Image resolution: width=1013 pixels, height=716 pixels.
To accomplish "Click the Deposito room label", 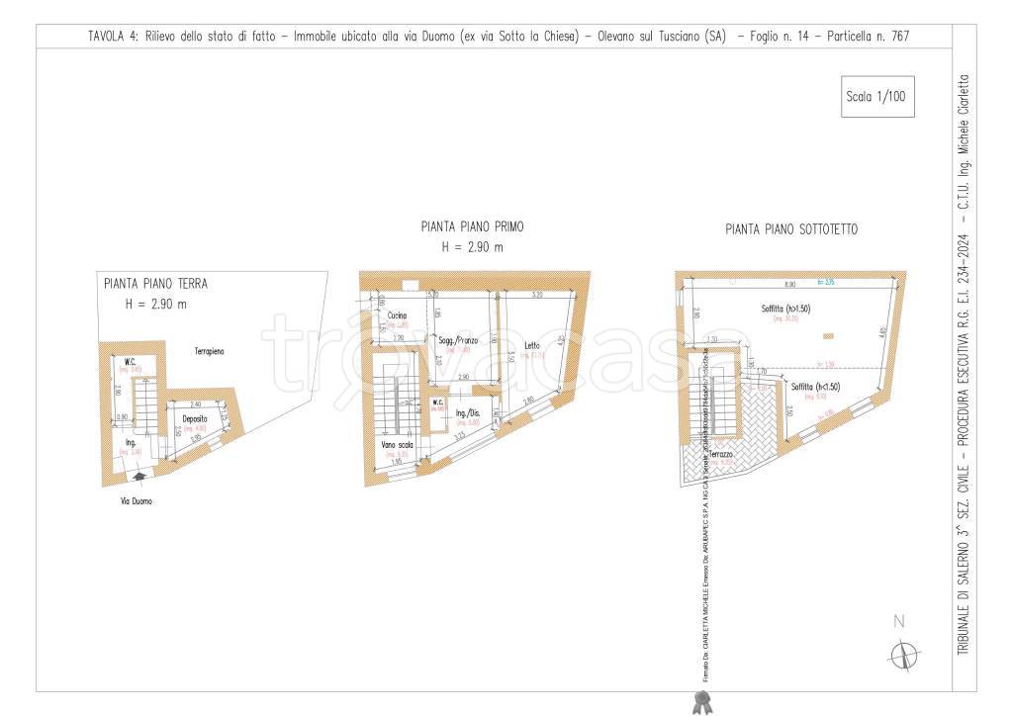I will [194, 419].
